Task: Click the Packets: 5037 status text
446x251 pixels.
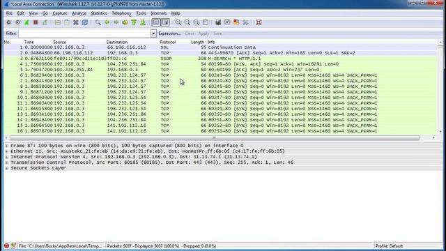Action: (x=161, y=246)
